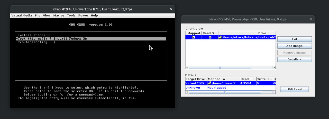Close the Virtual Media window
This screenshot has height=119, width=329.
[x=311, y=19]
